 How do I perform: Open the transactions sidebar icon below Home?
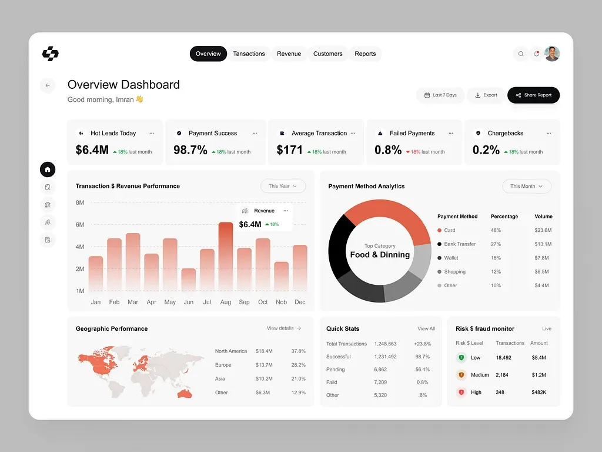click(x=48, y=187)
